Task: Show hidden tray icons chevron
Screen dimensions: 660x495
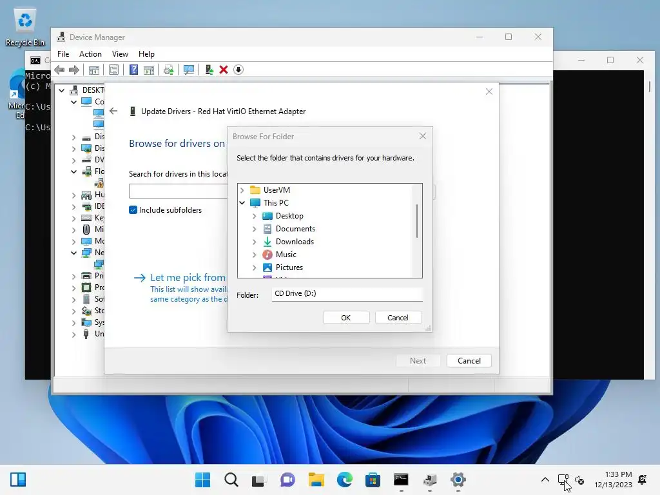Action: (x=545, y=480)
